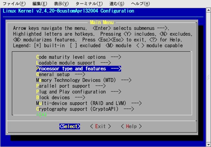Select Loadable module support entry
Image resolution: width=211 pixels, height=147 pixels.
[74, 63]
